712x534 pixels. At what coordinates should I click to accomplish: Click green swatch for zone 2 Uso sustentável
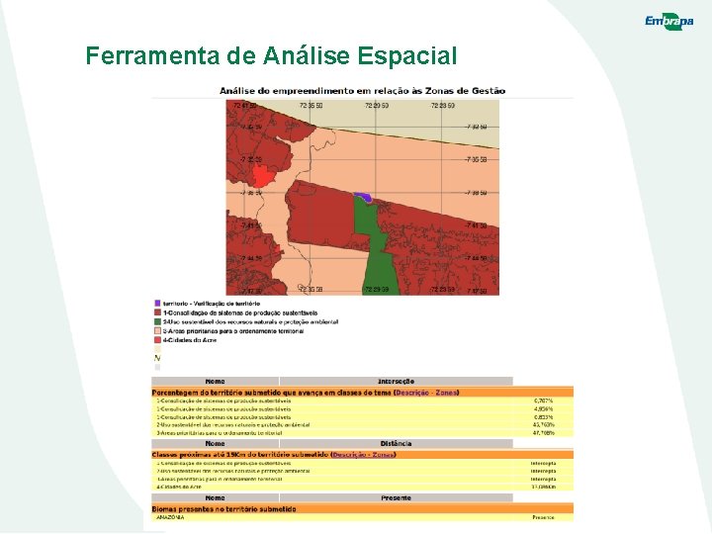click(157, 321)
